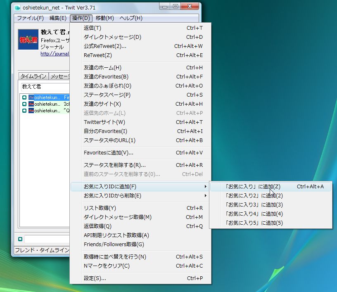
Task: Click the small avatar of the second oshietekun tweet
Action: [x=31, y=104]
